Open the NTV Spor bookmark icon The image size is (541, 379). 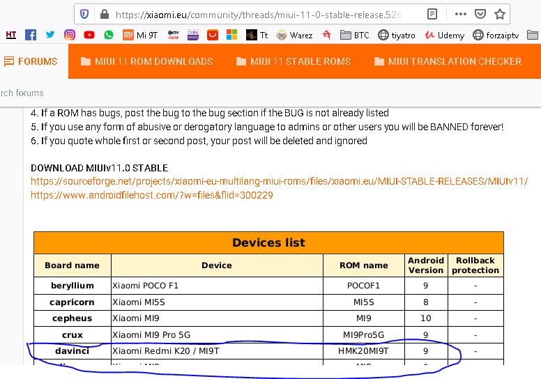tap(173, 35)
